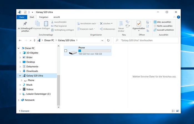Select the Phone drive icon
194x124 pixels.
(73, 52)
